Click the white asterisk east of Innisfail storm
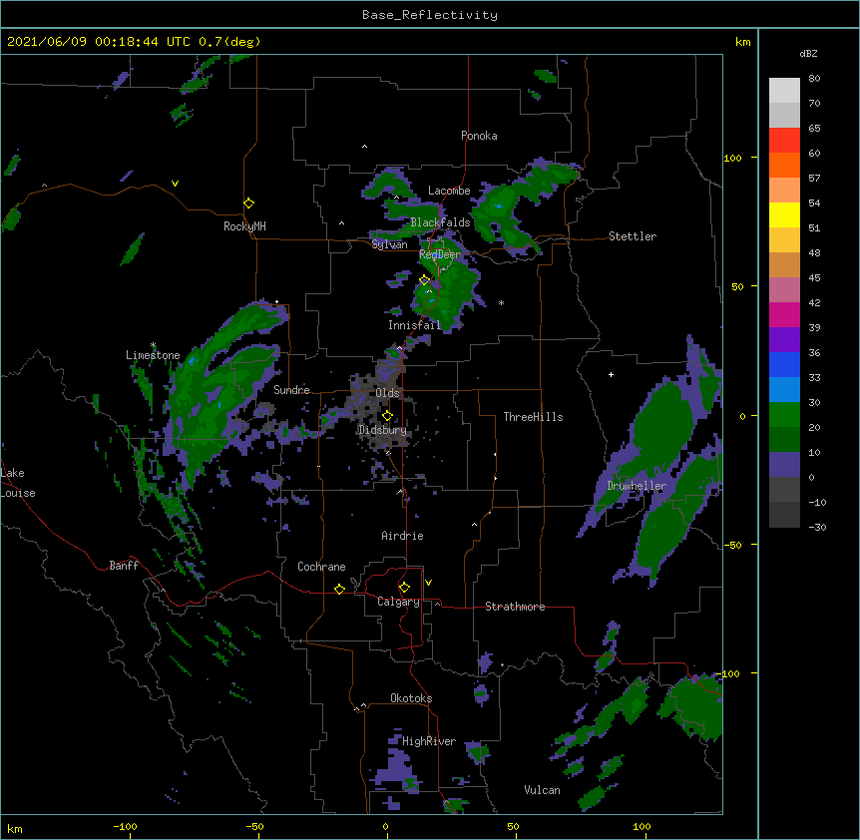 [501, 302]
